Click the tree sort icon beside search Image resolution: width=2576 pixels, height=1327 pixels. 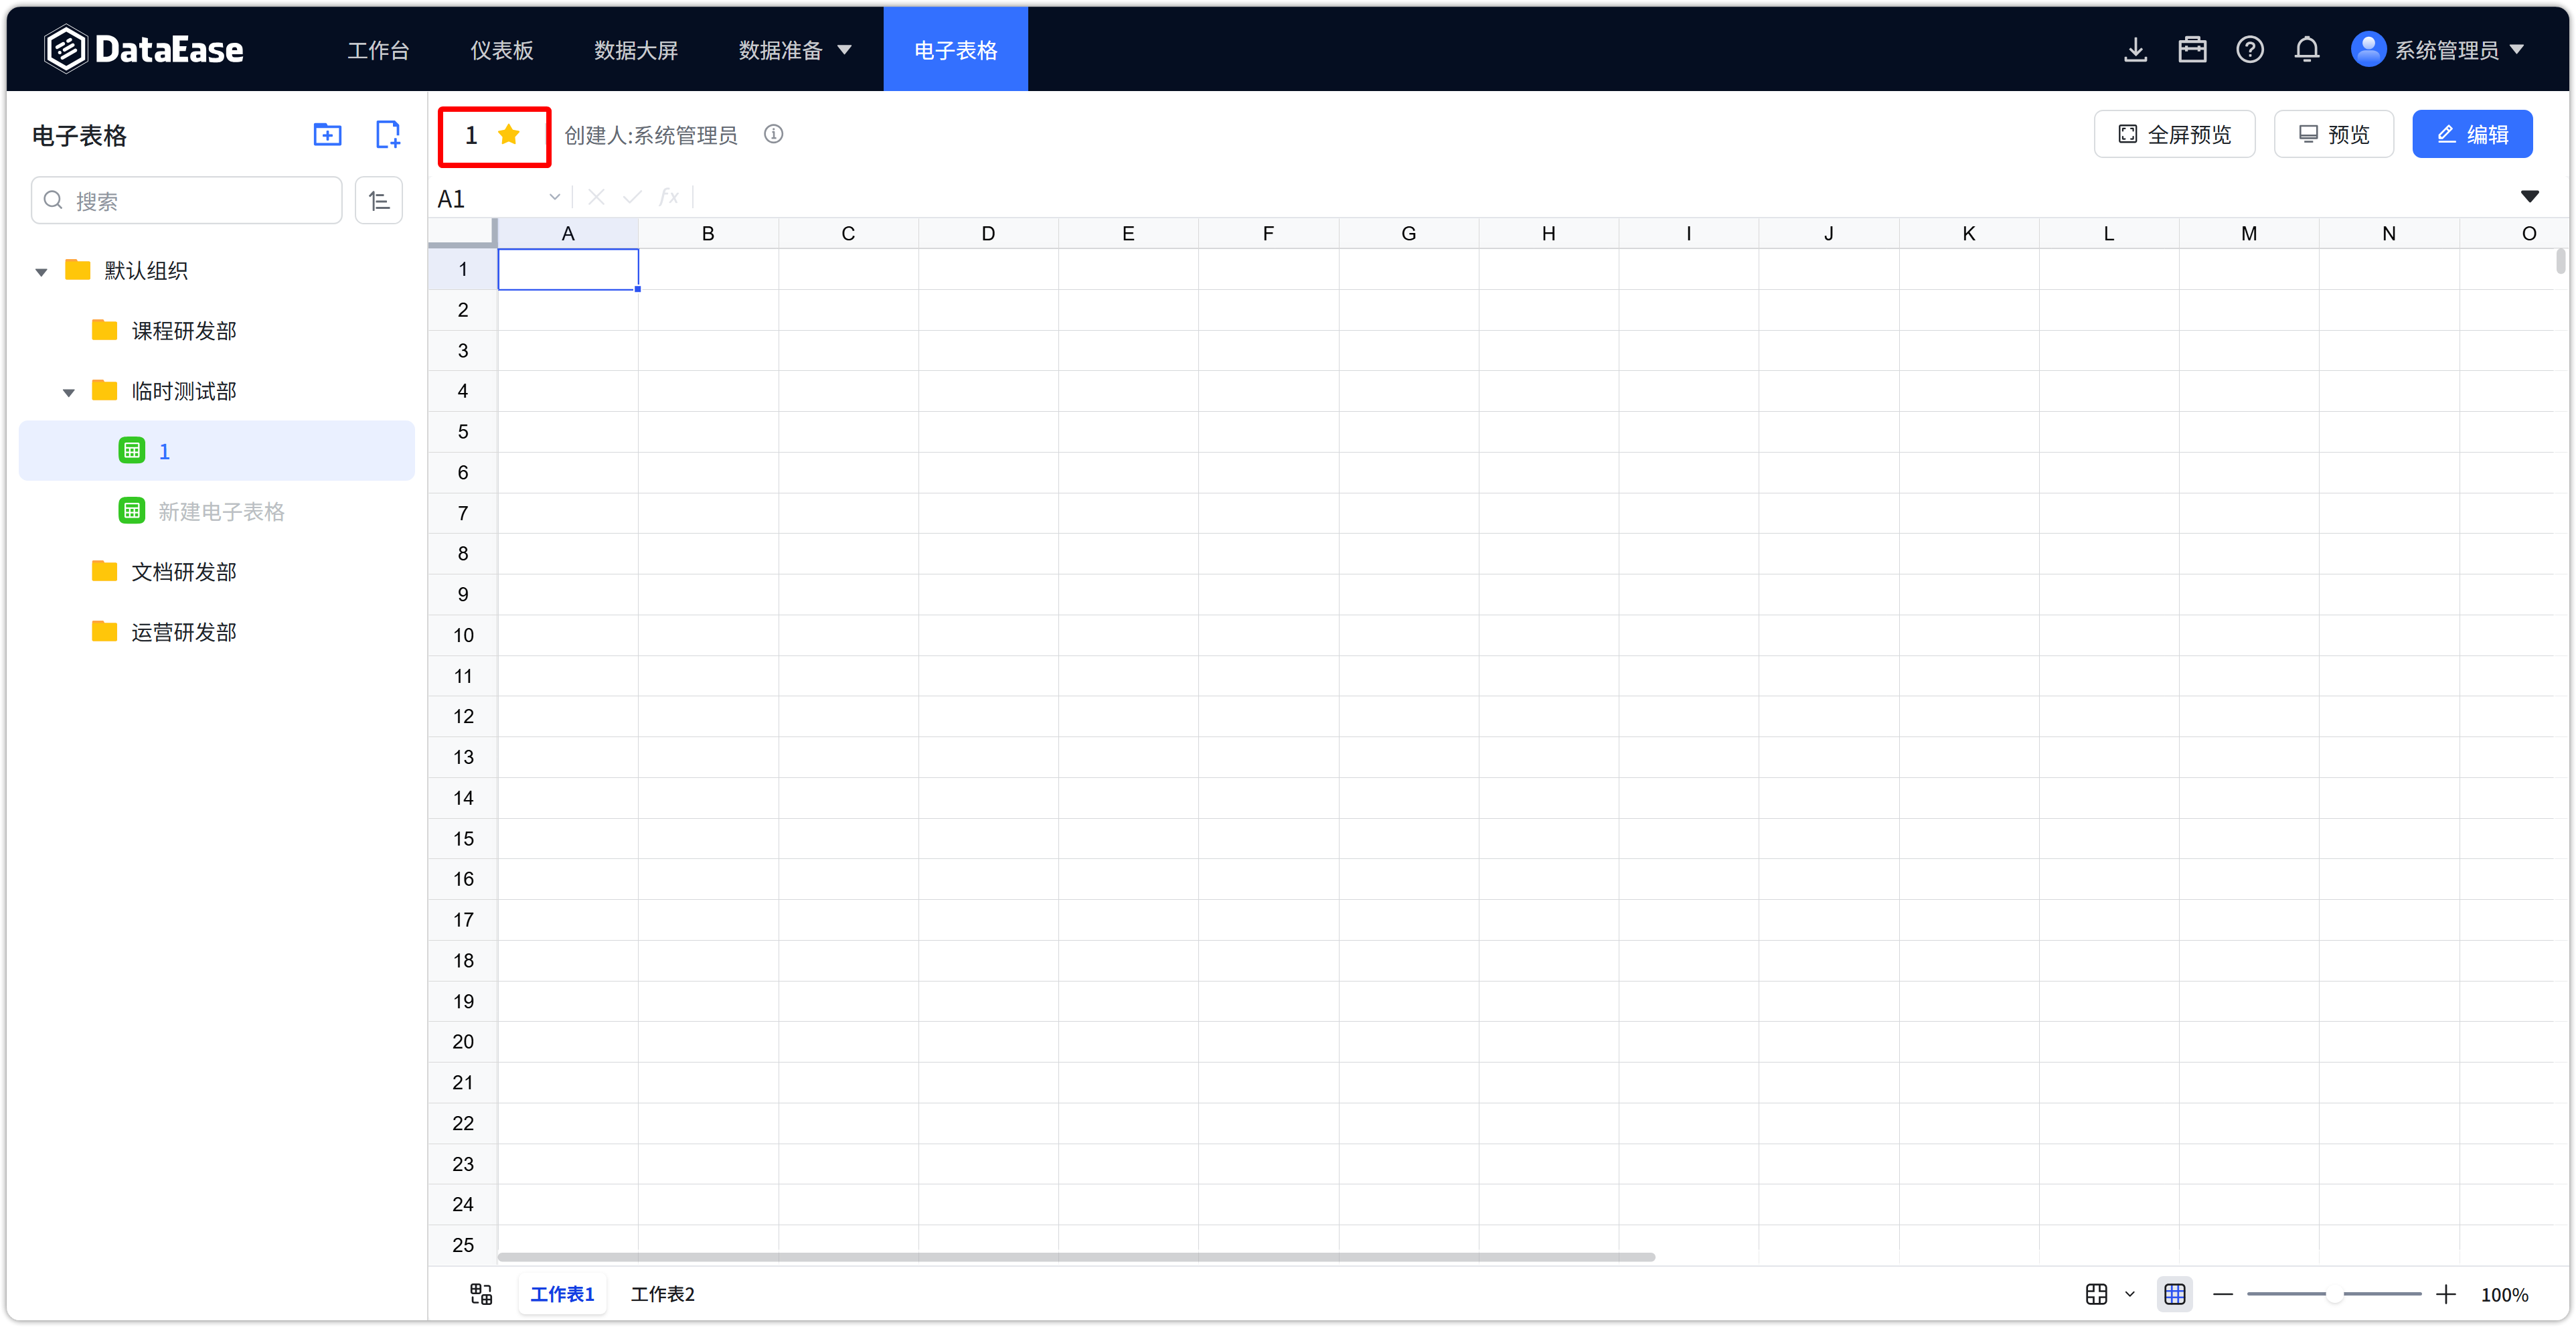point(379,200)
